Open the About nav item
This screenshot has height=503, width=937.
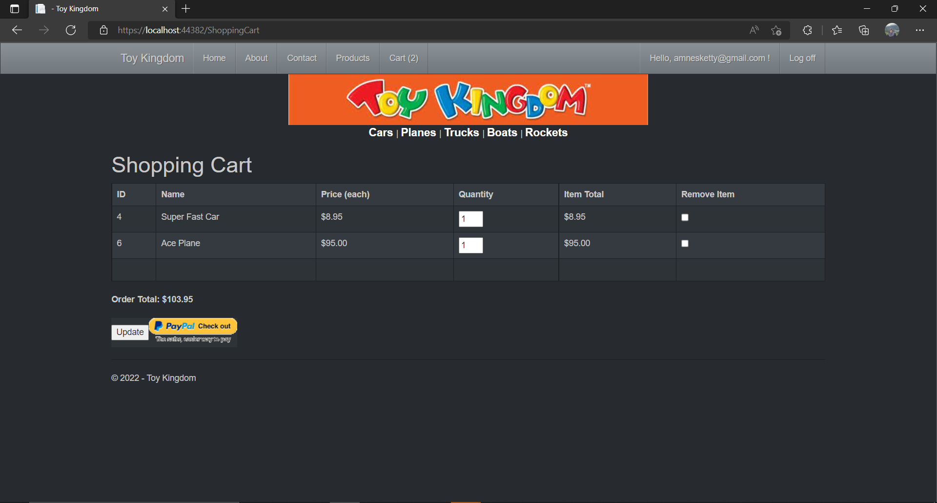point(256,58)
